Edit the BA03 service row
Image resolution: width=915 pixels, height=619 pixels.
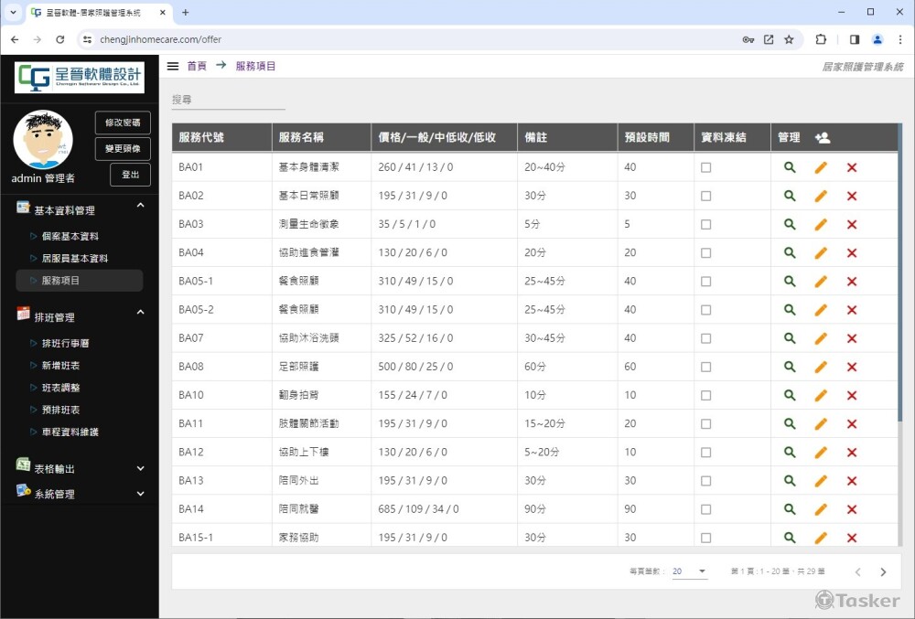click(x=821, y=224)
